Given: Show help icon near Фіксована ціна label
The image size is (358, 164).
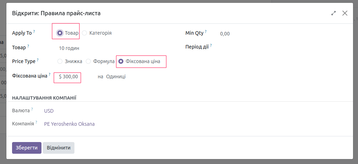Looking at the screenshot, I should 50,74.
